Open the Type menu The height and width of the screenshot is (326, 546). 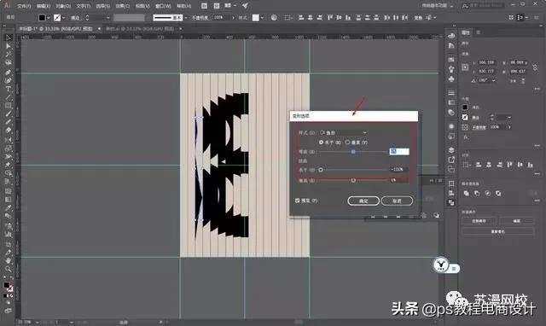pos(84,6)
